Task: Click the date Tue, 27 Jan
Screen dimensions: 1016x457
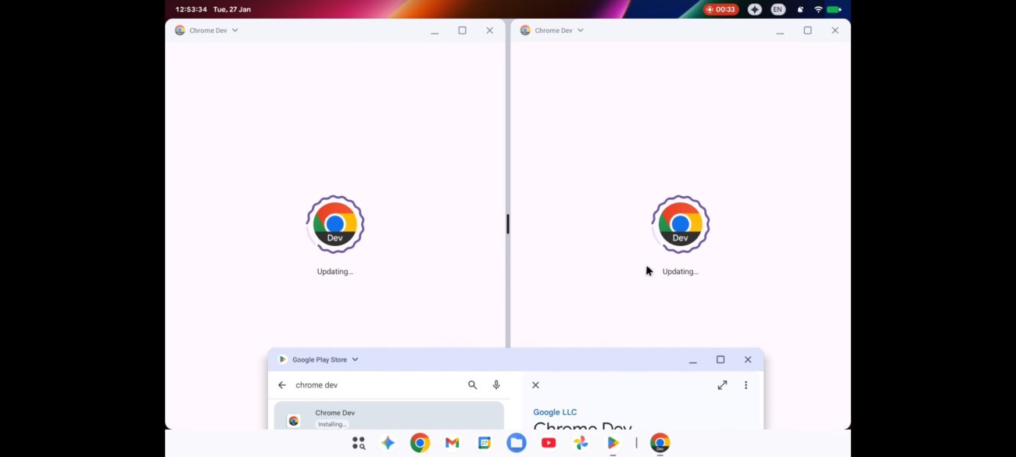Action: coord(232,9)
